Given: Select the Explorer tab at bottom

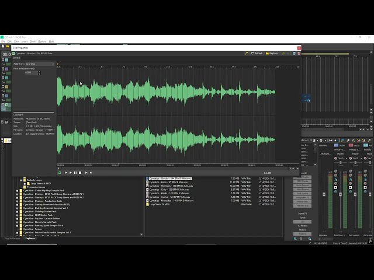Looking at the screenshot, I should click(x=30, y=239).
